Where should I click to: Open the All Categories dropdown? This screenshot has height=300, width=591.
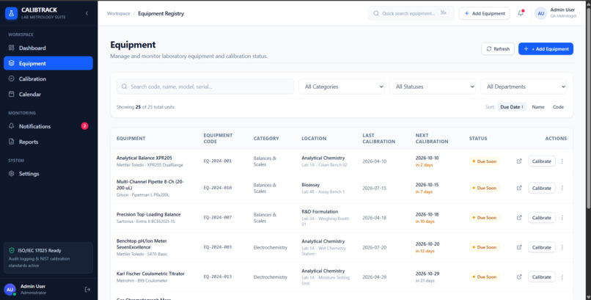point(342,87)
